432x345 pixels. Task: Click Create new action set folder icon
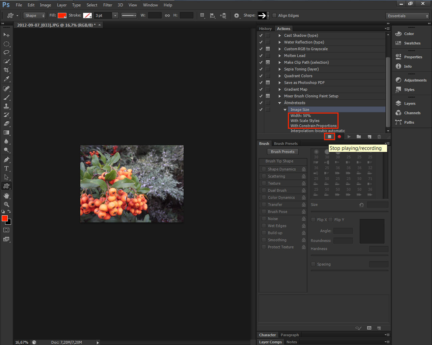[x=359, y=136]
